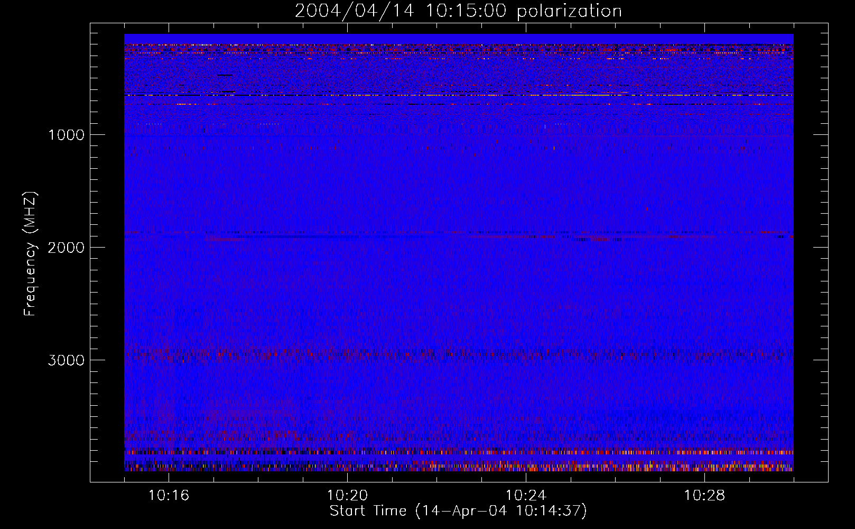Click the 10:20 time tick label
Image resolution: width=855 pixels, height=529 pixels.
click(347, 496)
